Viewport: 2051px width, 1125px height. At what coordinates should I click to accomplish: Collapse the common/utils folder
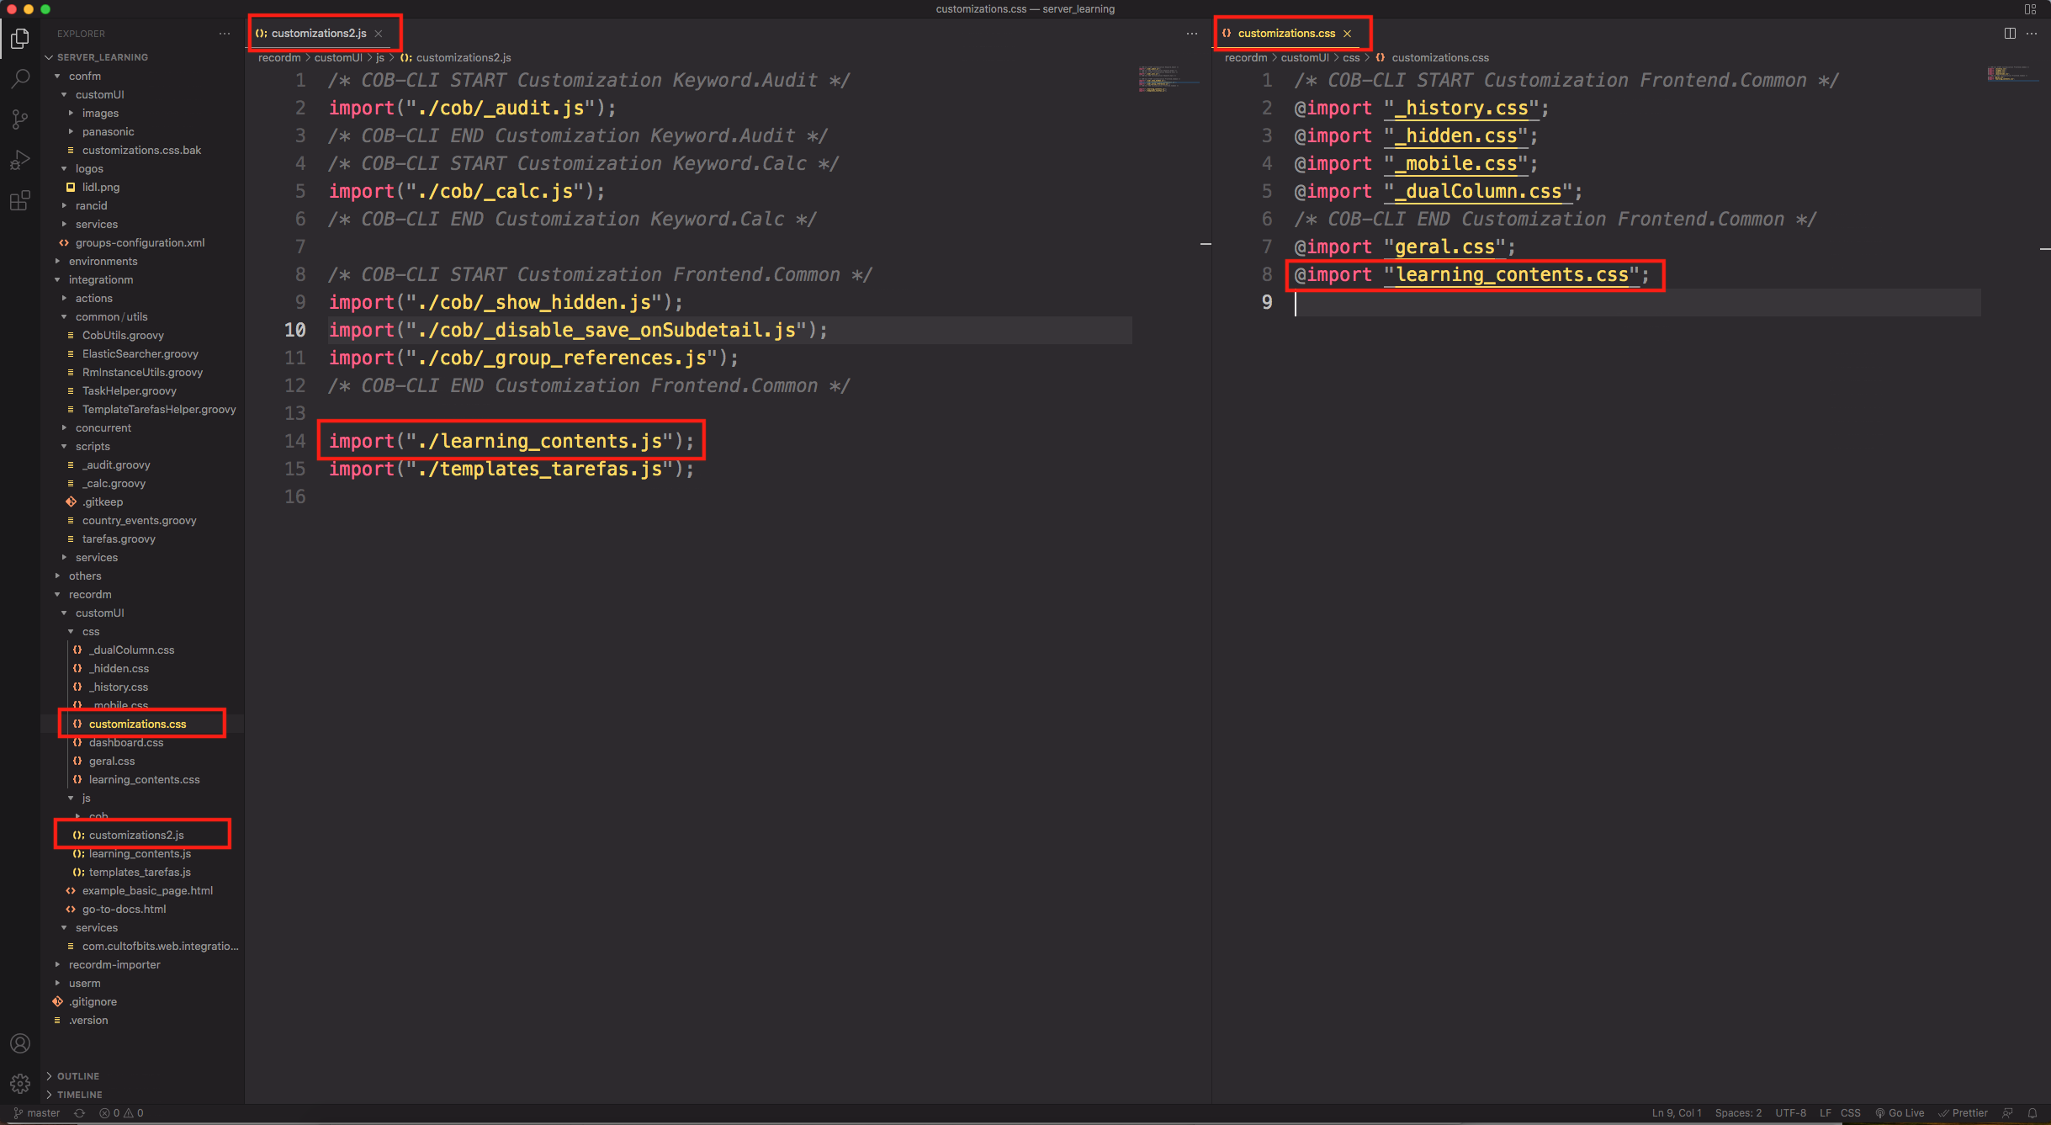coord(111,316)
